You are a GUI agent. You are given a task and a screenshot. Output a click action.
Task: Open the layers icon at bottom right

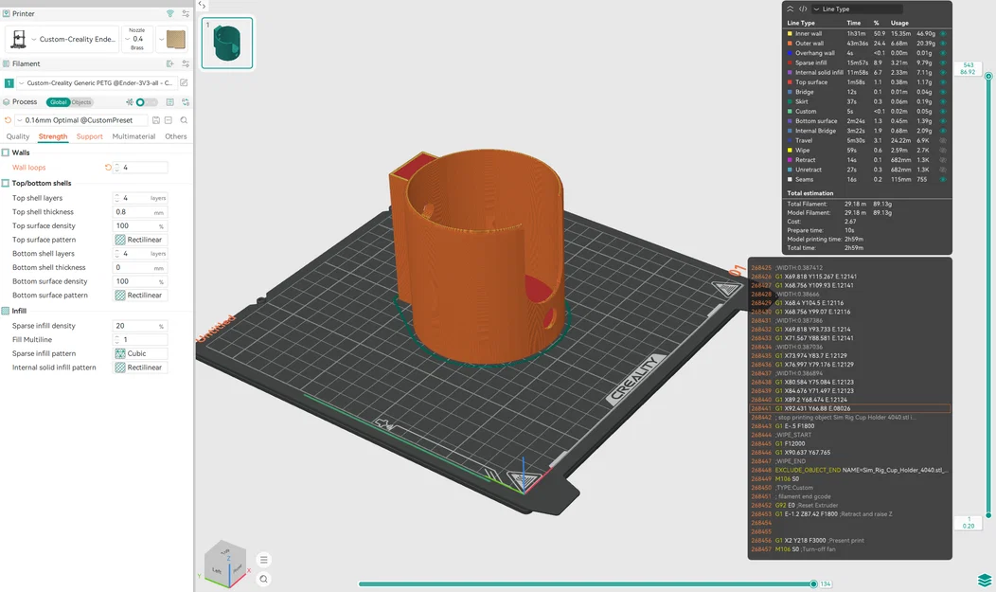pyautogui.click(x=985, y=581)
